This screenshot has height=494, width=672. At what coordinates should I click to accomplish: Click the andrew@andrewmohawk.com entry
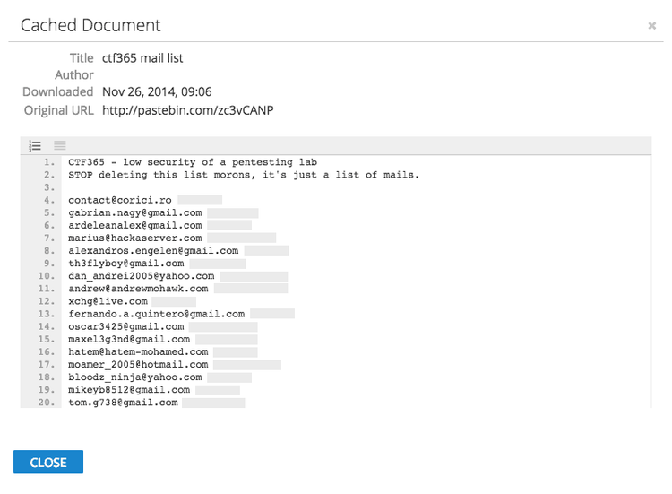[x=138, y=289]
